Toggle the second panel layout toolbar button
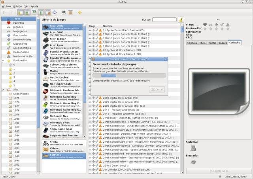Screen dimensions: 253x179 pos(27,13)
